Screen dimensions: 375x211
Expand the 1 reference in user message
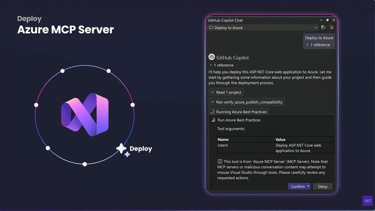(318, 45)
